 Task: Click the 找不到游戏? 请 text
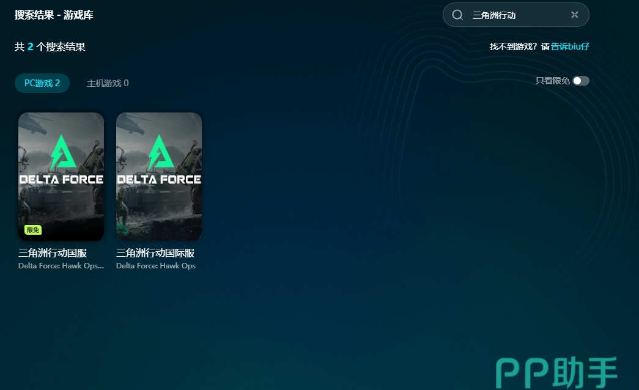pyautogui.click(x=519, y=46)
